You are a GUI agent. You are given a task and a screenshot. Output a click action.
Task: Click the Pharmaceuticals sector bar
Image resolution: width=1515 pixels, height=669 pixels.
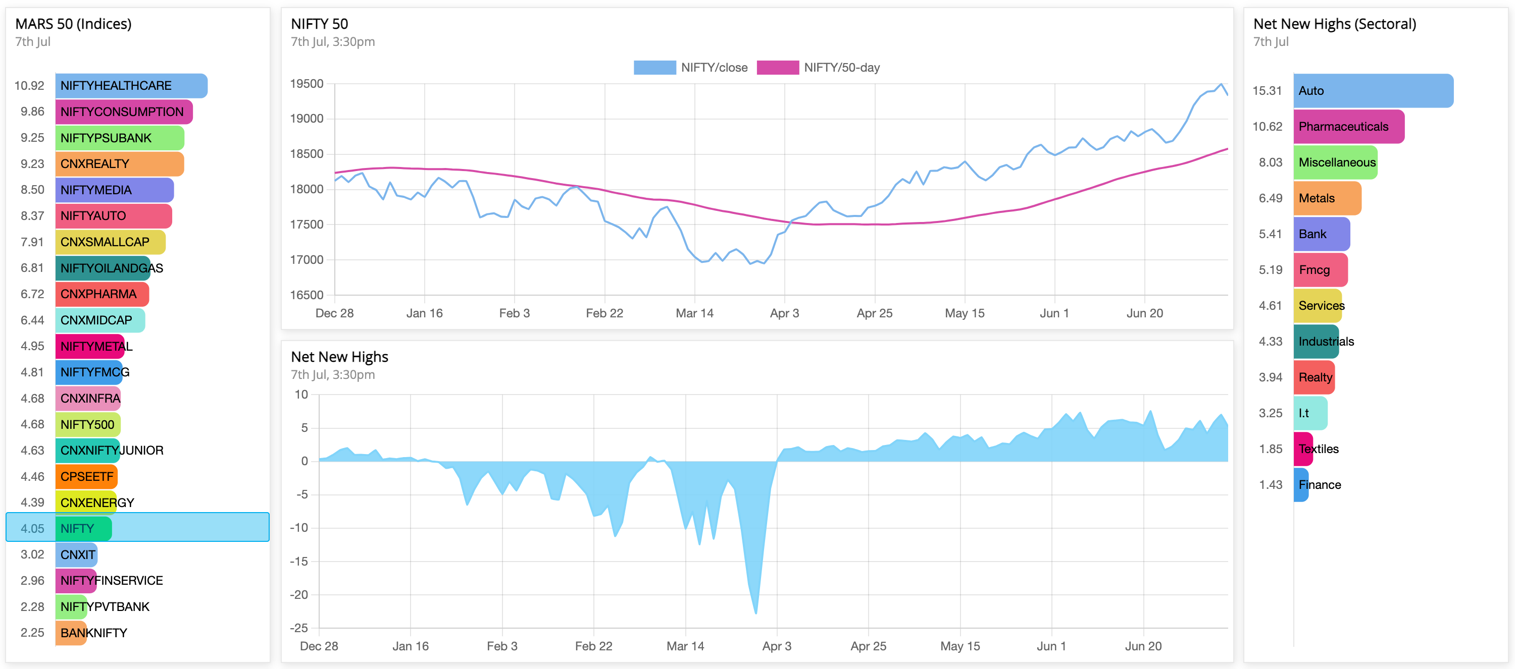coord(1349,126)
